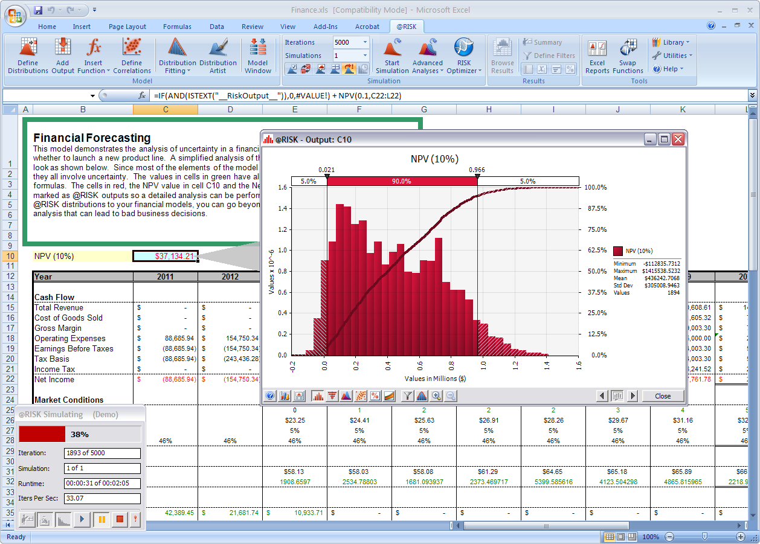Viewport: 760px width, 544px height.
Task: Click the zoom in magnifier icon
Action: (436, 396)
